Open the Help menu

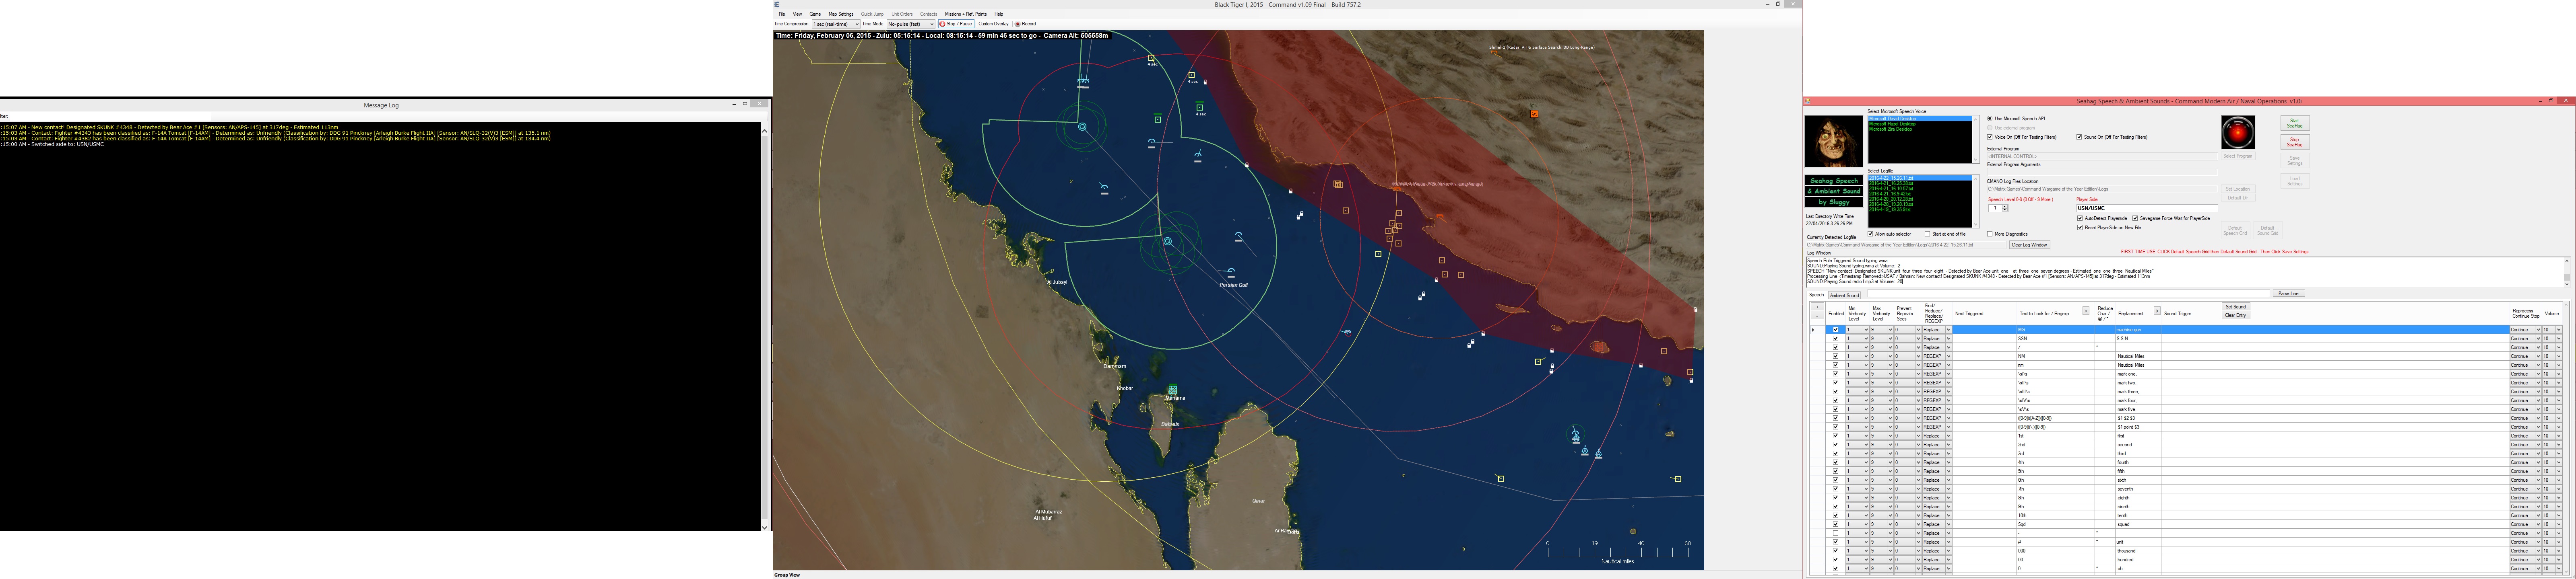998,14
